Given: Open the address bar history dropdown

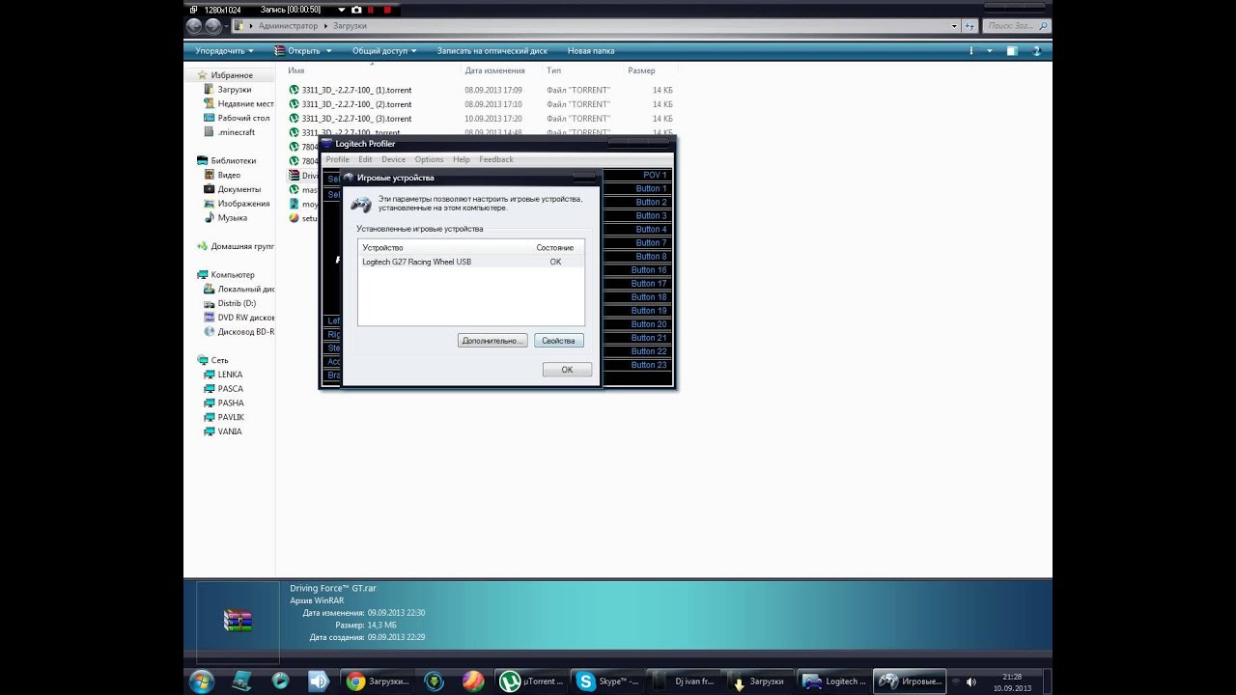Looking at the screenshot, I should [x=955, y=26].
